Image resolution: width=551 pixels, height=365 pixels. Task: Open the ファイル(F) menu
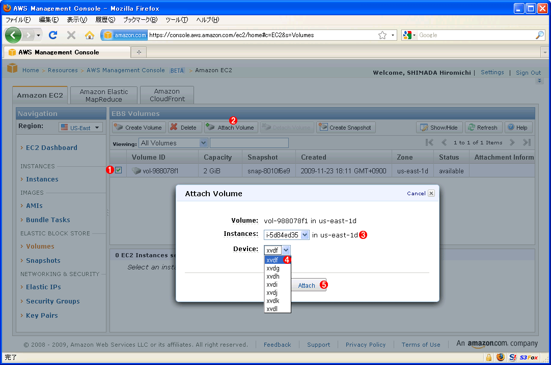click(18, 20)
